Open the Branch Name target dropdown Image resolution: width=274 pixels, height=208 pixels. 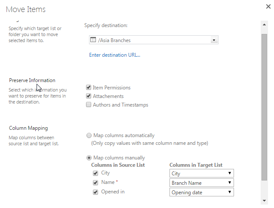(202, 183)
